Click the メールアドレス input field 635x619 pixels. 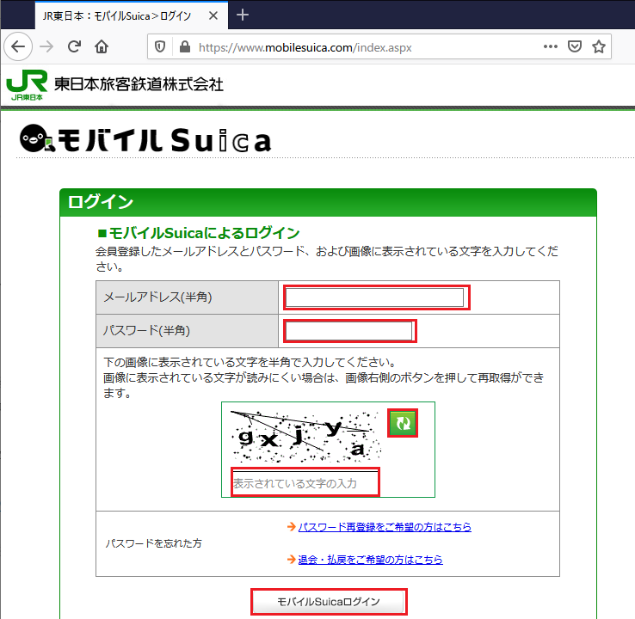click(375, 297)
